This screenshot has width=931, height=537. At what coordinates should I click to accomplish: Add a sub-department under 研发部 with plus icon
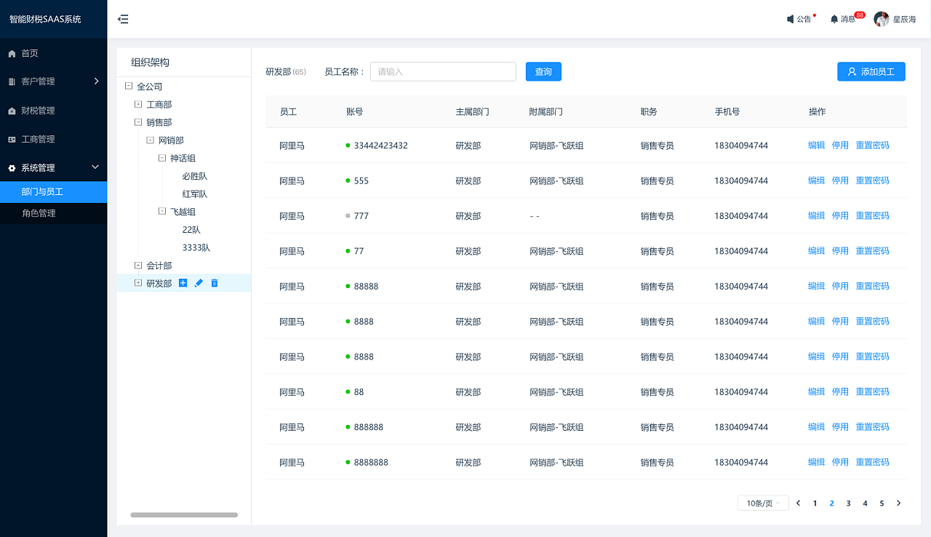point(183,283)
